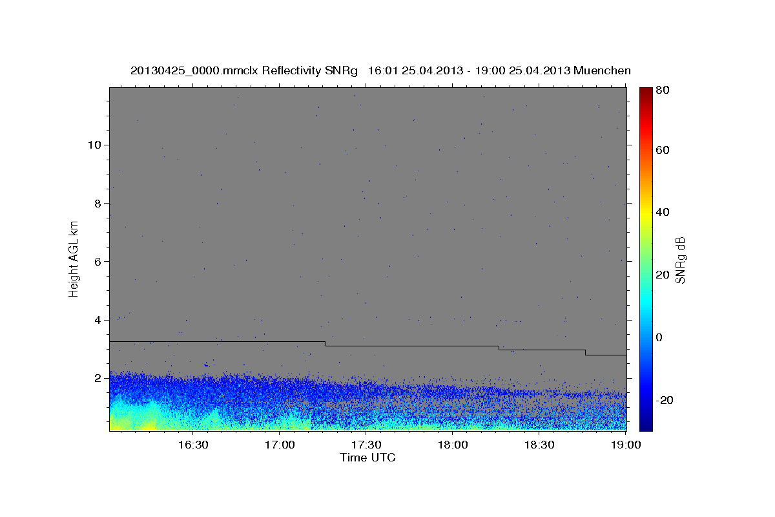Click the height tick label 10

click(96, 145)
